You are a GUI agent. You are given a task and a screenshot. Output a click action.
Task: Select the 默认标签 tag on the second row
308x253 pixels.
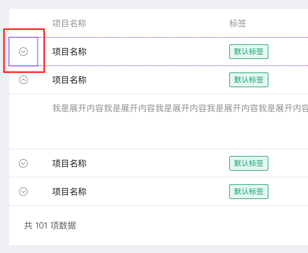(x=248, y=80)
